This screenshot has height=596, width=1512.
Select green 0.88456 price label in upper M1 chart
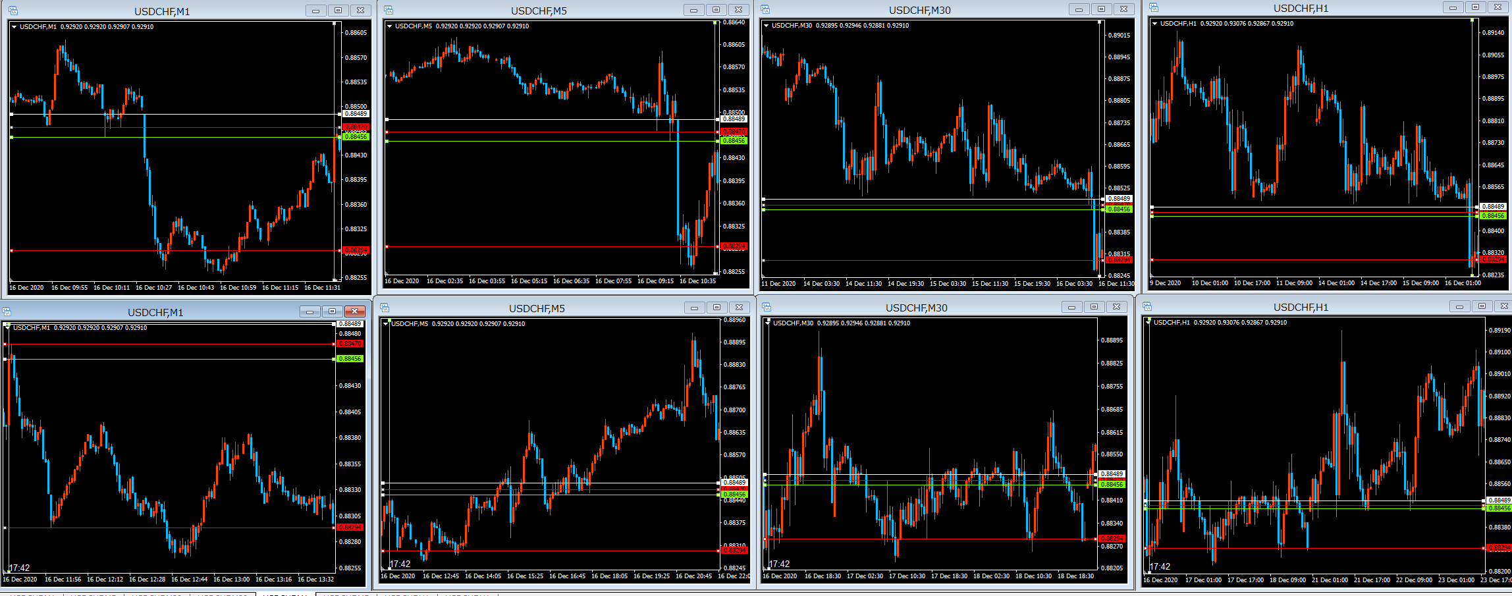(356, 137)
